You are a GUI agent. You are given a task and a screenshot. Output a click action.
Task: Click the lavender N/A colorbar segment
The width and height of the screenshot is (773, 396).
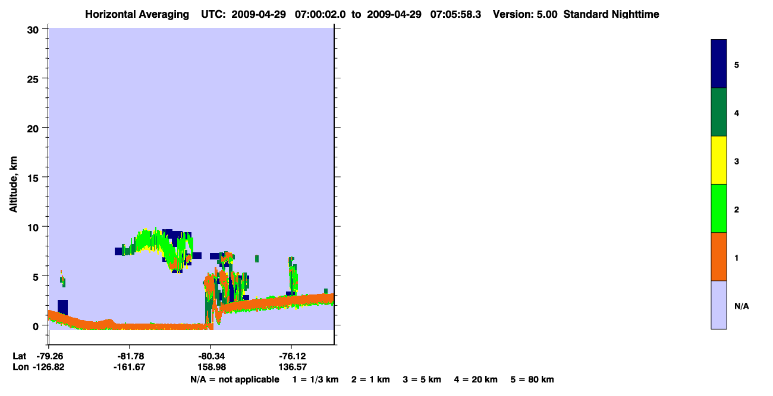click(719, 305)
